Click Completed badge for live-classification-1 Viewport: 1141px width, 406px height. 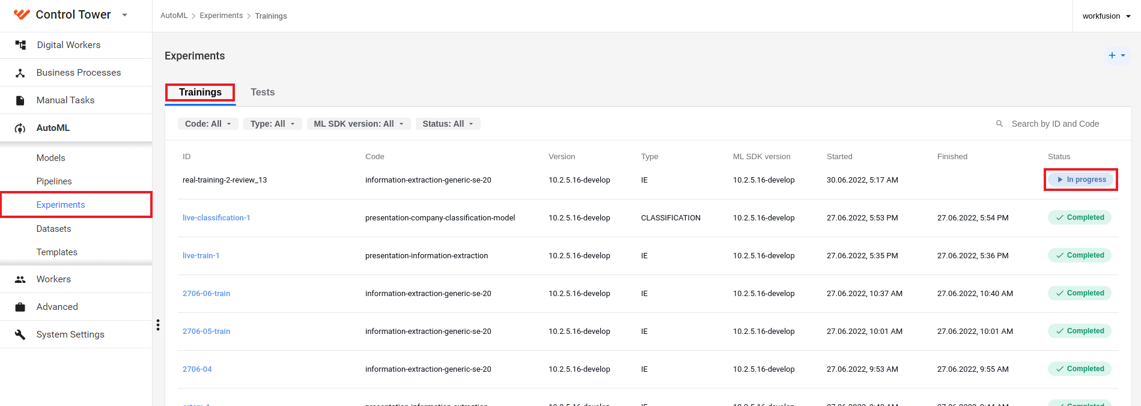(1080, 217)
